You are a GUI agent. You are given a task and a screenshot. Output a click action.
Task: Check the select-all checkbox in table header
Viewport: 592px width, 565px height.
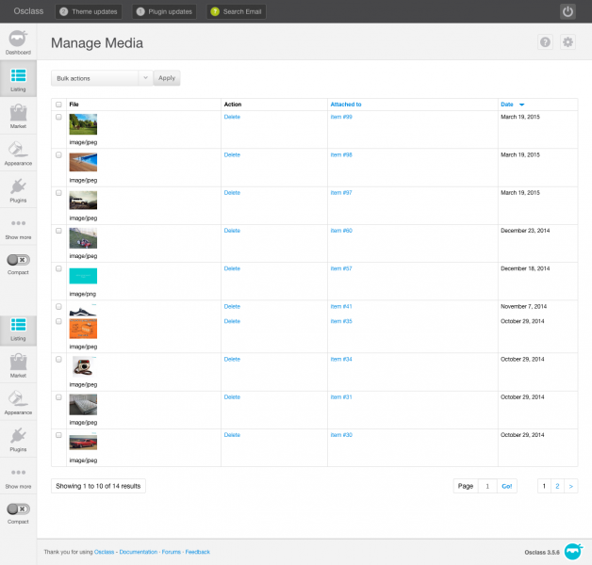tap(58, 105)
